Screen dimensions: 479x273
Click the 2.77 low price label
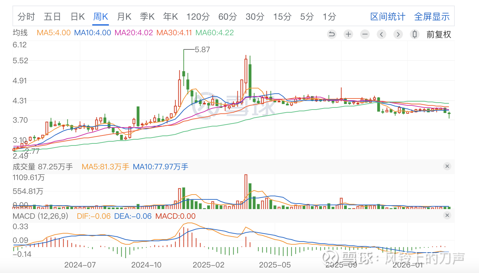(32, 151)
